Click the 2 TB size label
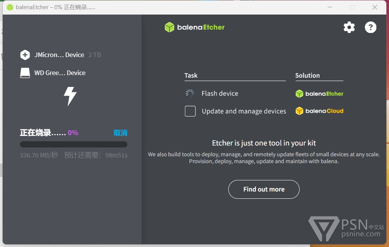Image resolution: width=389 pixels, height=247 pixels. [95, 55]
